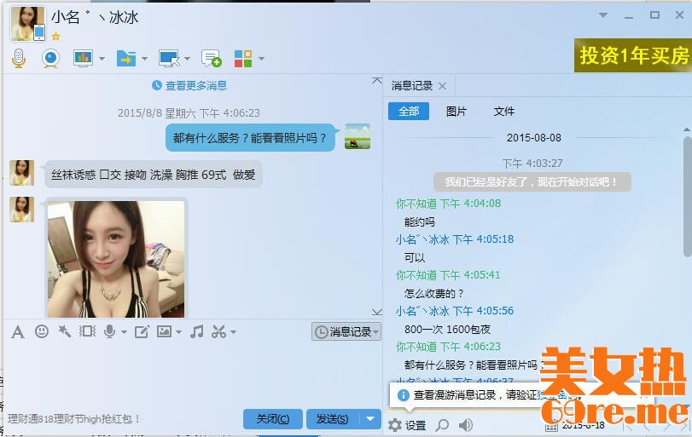The height and width of the screenshot is (437, 692).
Task: Toggle the 消息记录 history panel button
Action: click(x=346, y=331)
